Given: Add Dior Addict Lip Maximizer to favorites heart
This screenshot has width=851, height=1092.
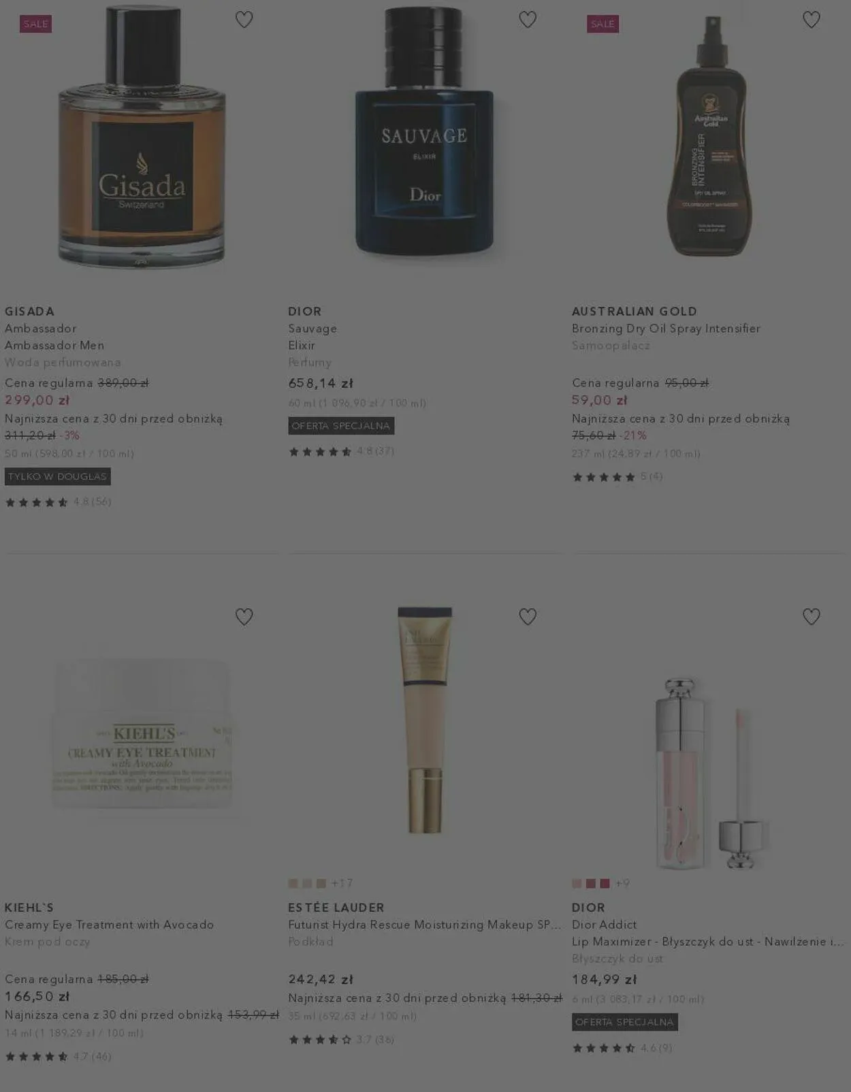Looking at the screenshot, I should [811, 616].
